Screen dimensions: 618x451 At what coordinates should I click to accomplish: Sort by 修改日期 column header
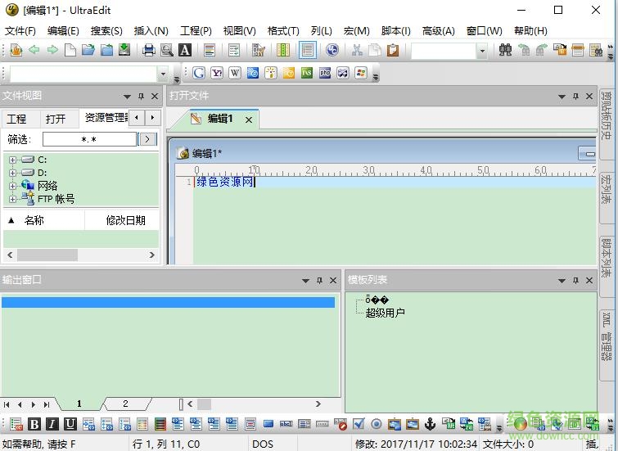[125, 220]
